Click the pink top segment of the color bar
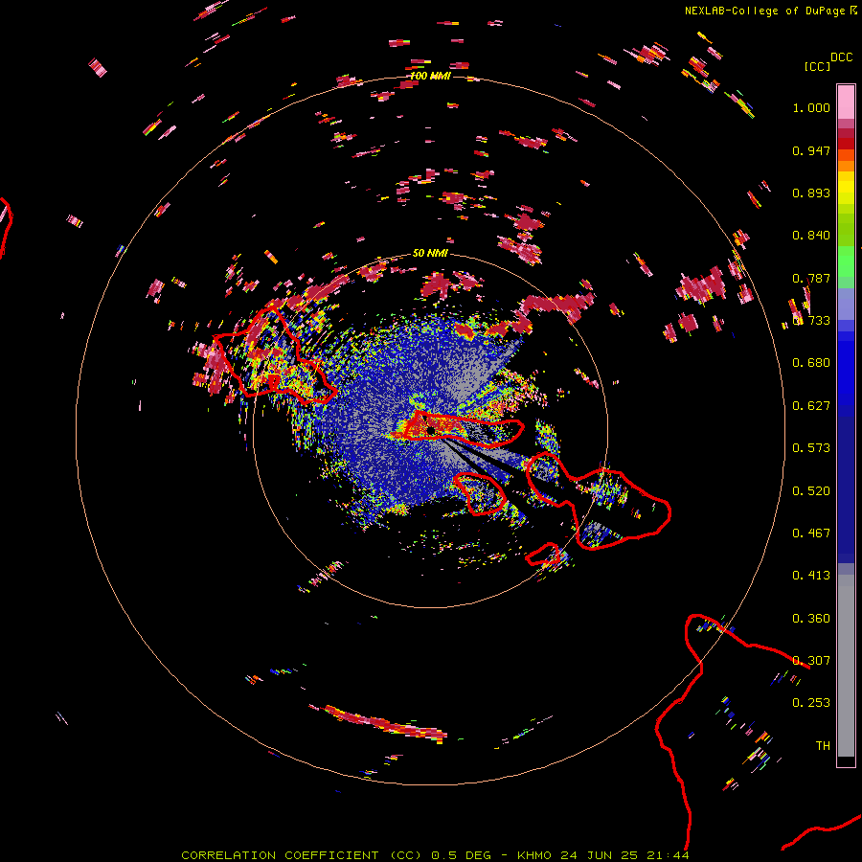Viewport: 862px width, 862px height. point(846,102)
